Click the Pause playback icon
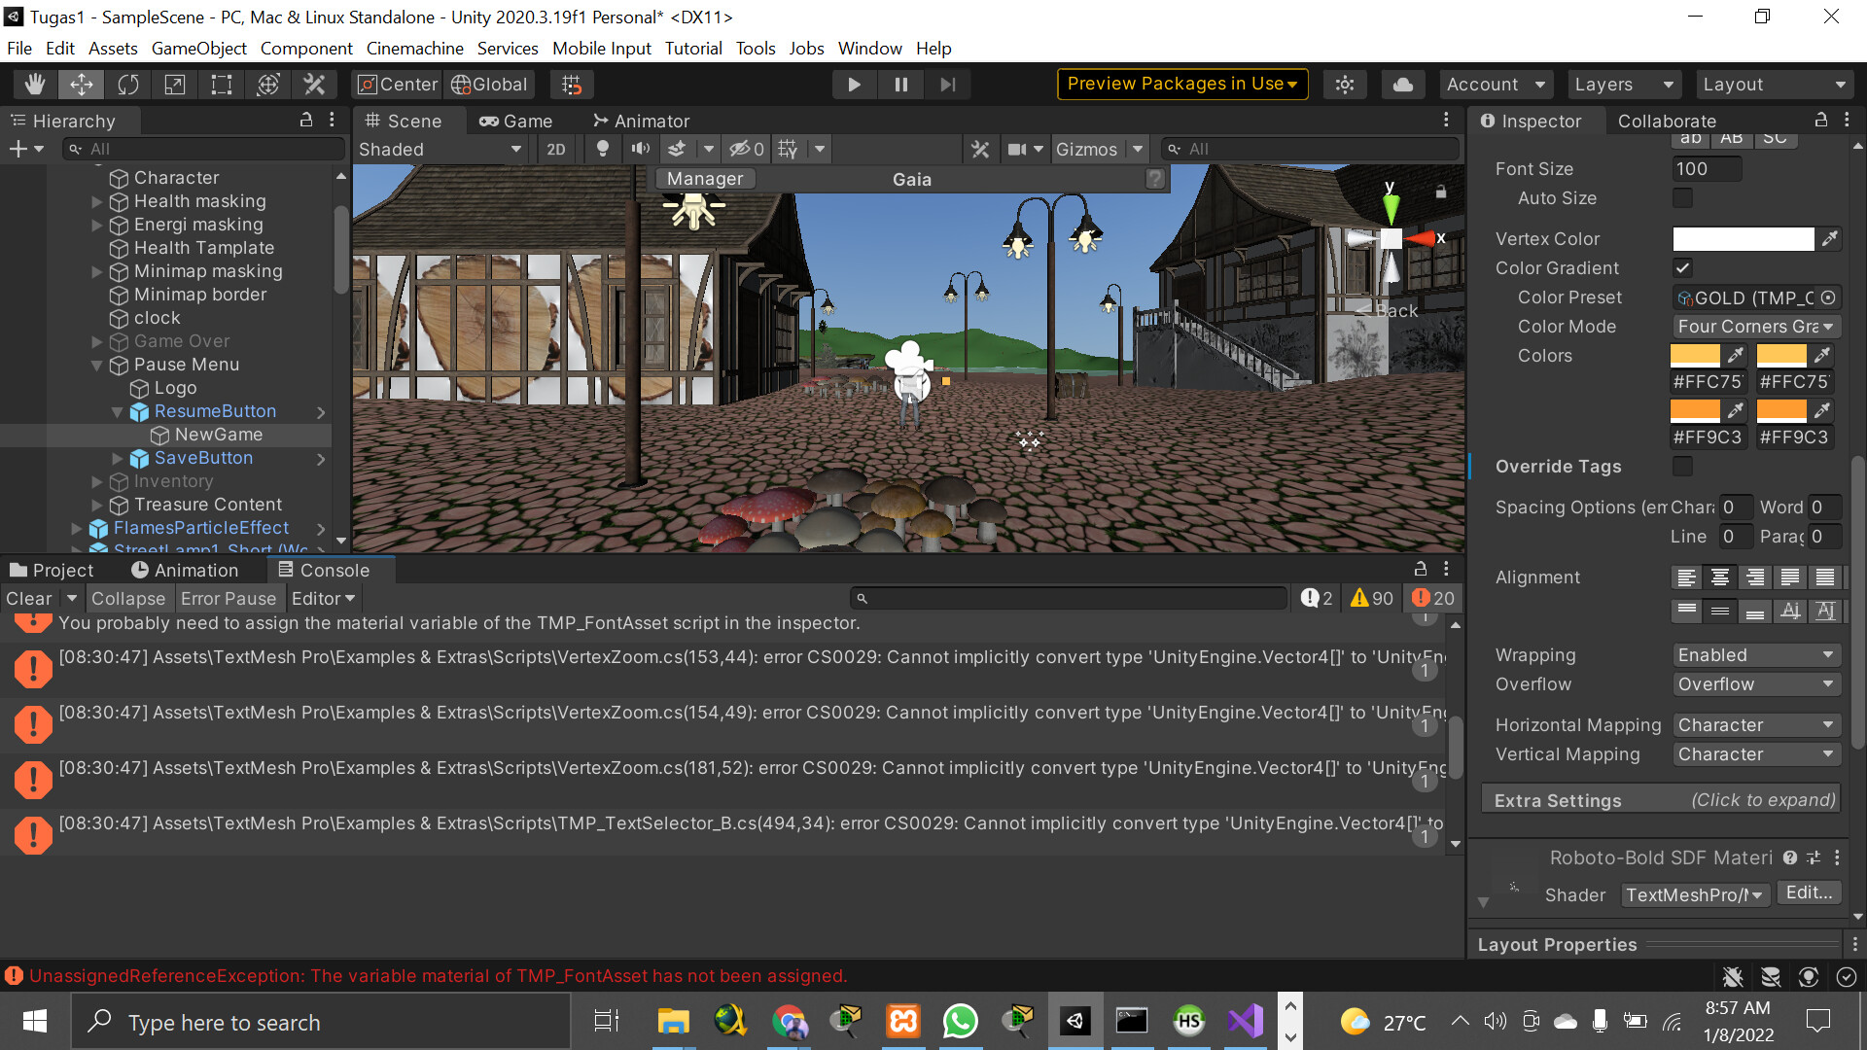 click(900, 85)
